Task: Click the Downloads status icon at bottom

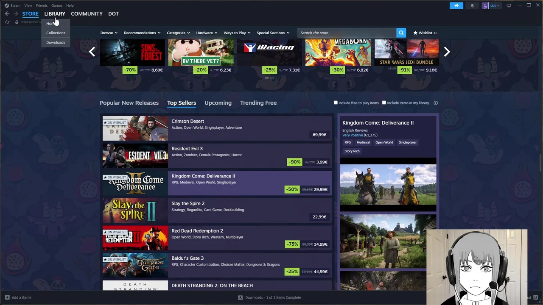Action: point(241,297)
